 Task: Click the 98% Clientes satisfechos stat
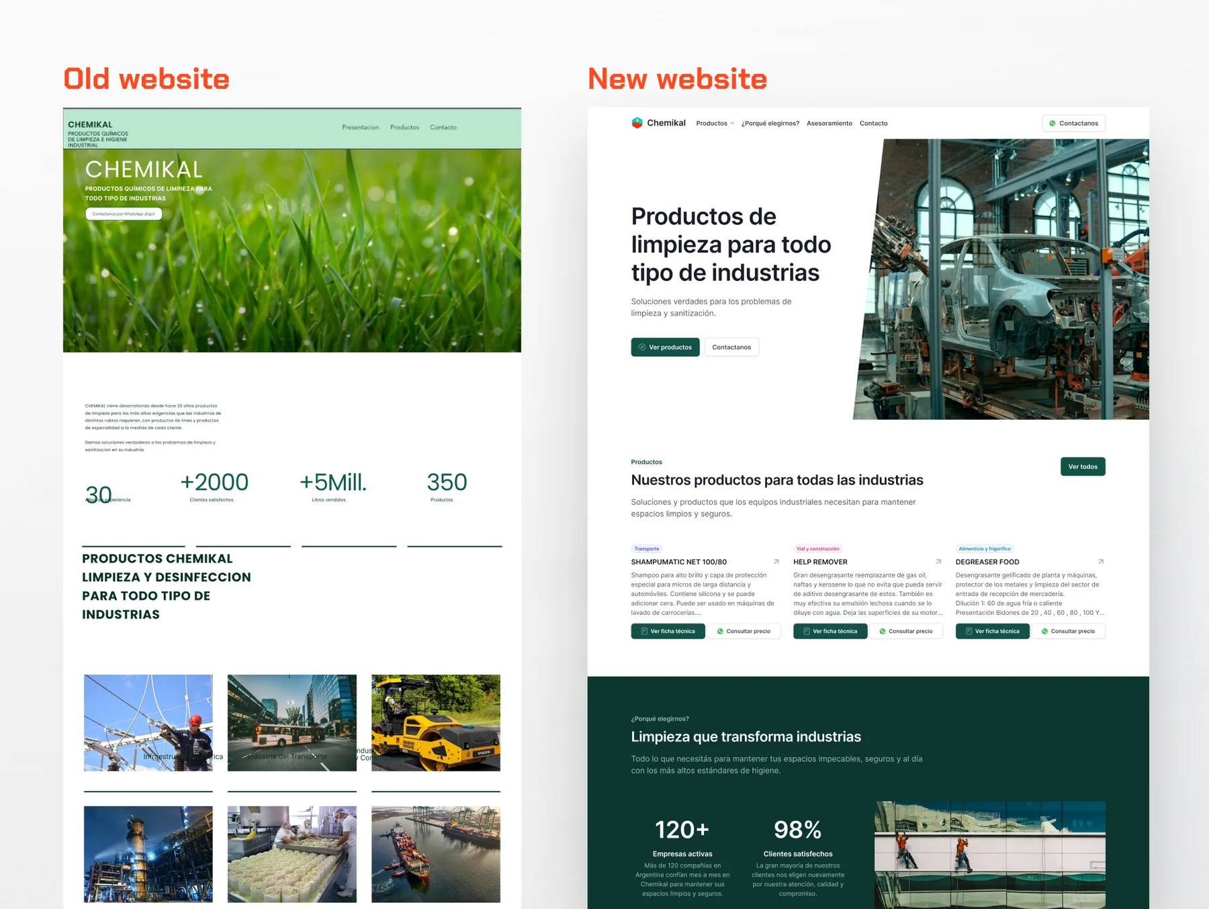click(x=798, y=857)
